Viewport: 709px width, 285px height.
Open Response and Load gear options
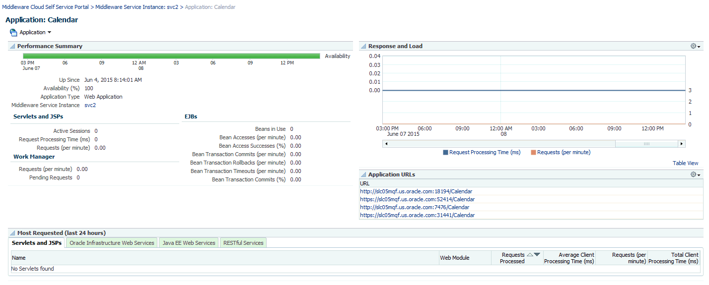pos(695,46)
